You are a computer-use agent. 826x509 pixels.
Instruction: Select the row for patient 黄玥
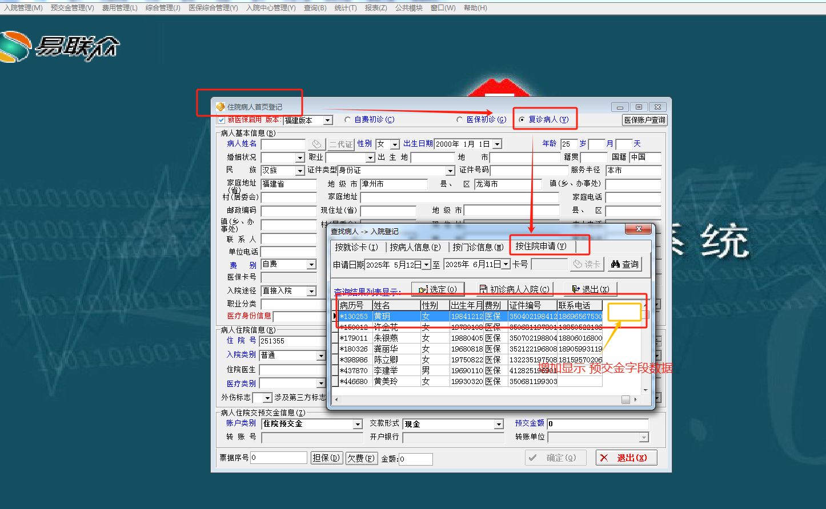470,316
